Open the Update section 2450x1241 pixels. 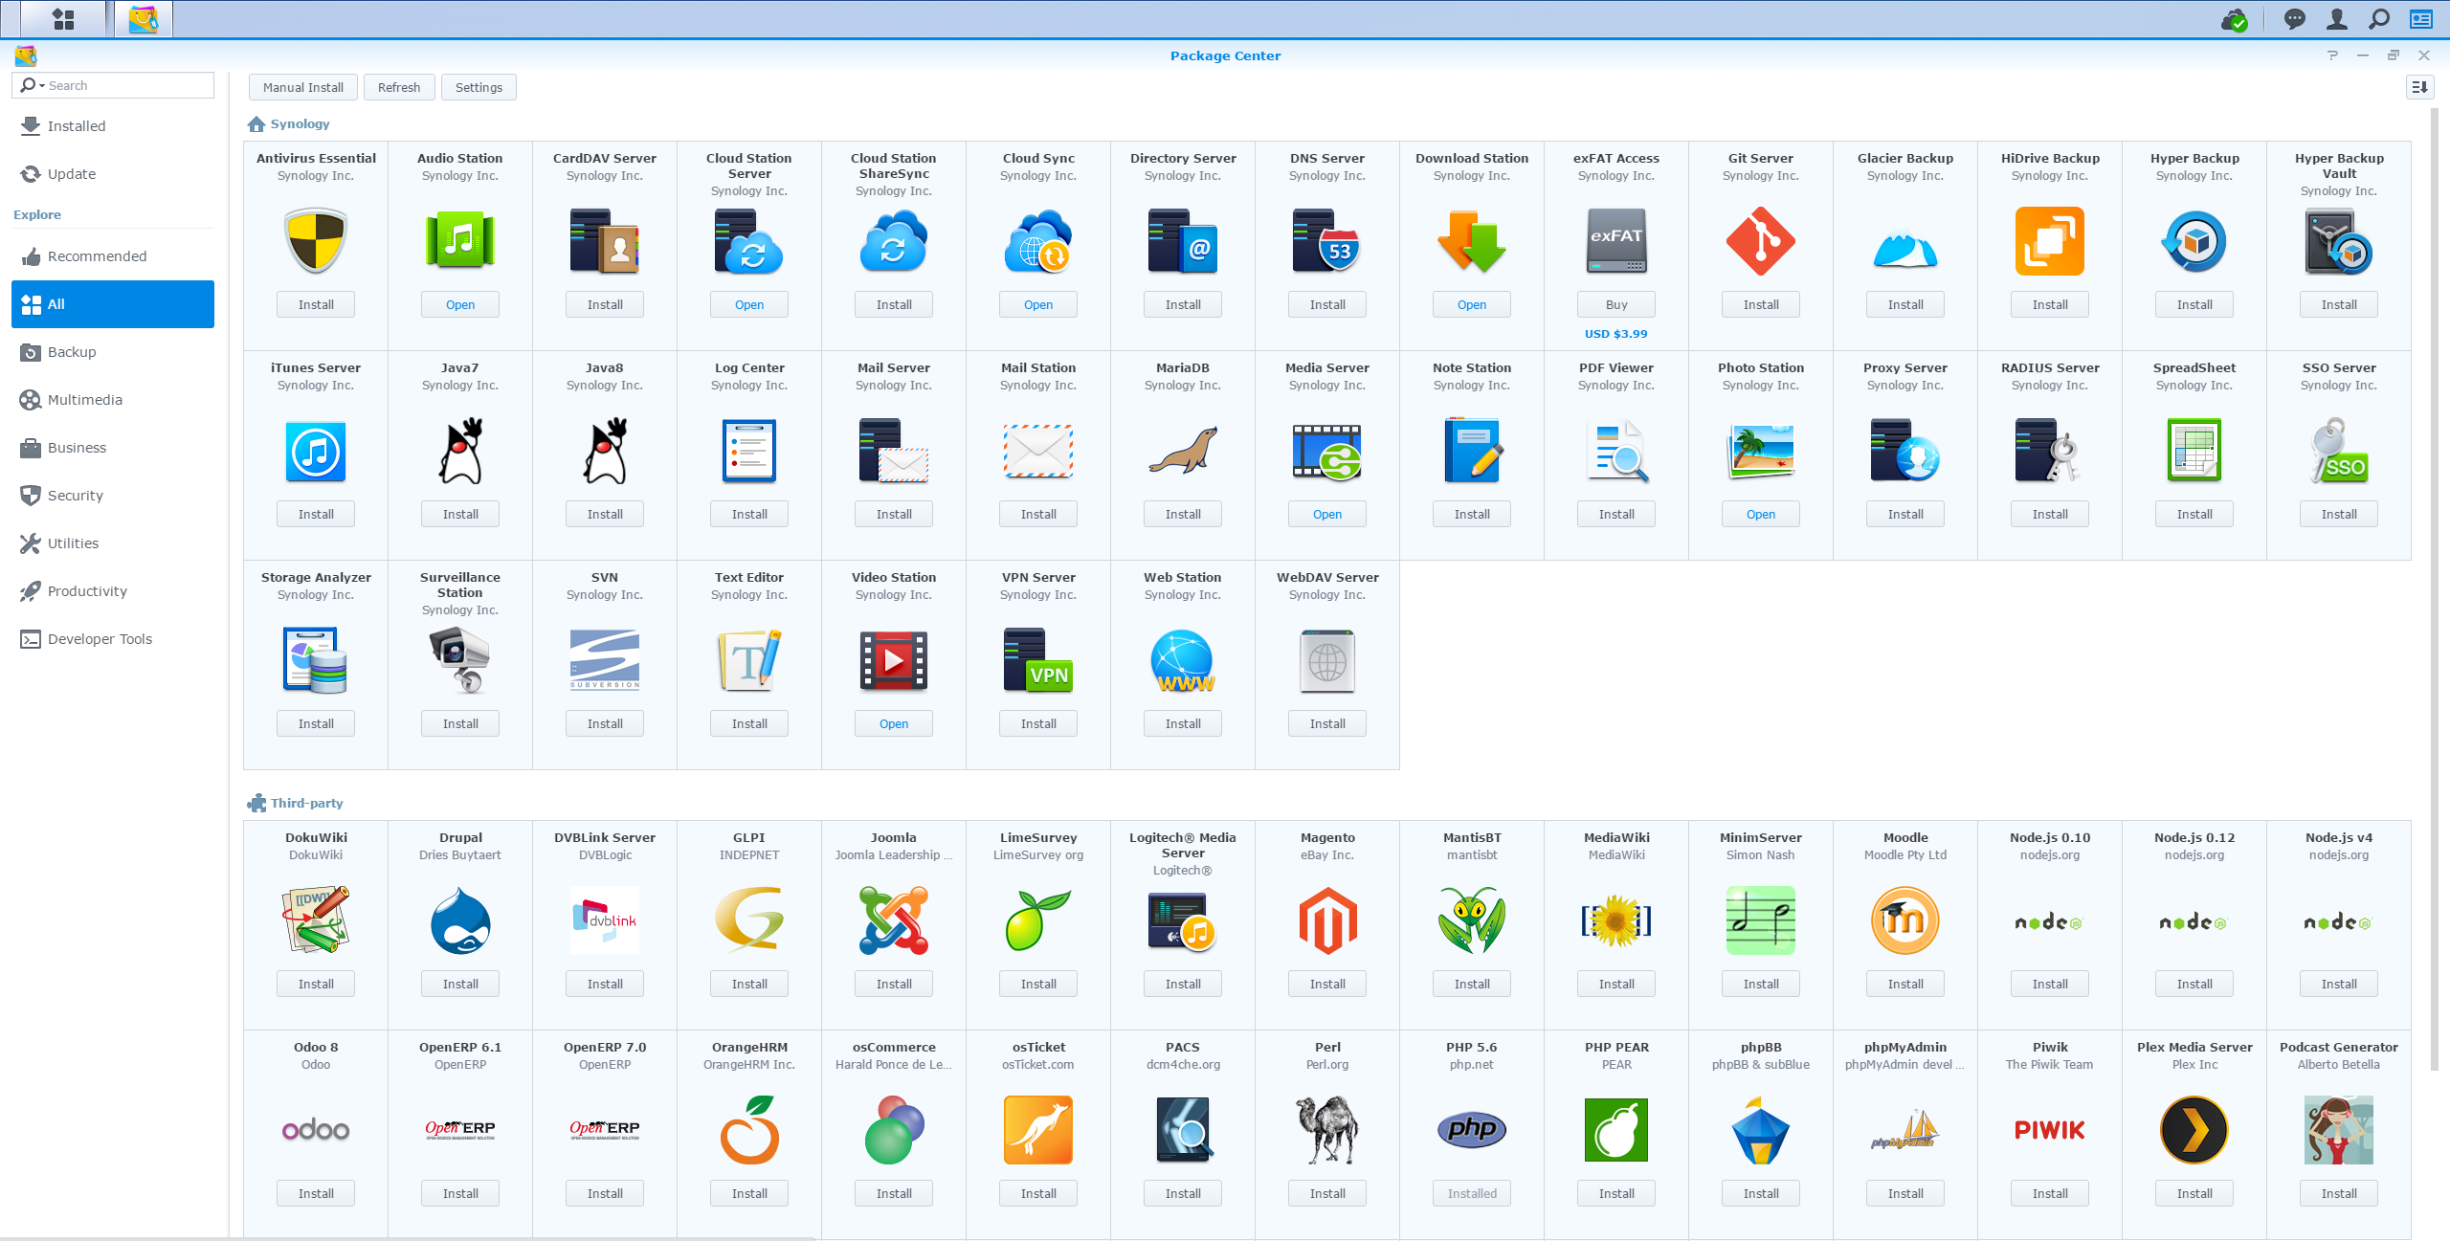(x=113, y=174)
